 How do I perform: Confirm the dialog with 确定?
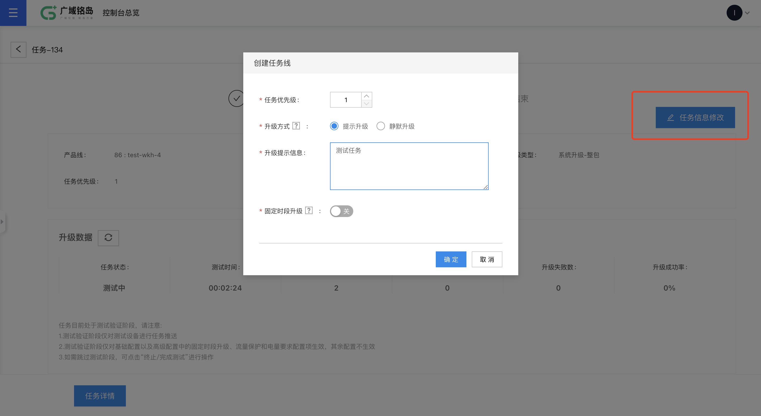coord(451,259)
